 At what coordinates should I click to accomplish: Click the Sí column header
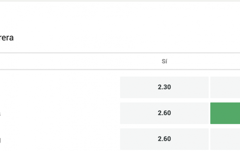[164, 61]
